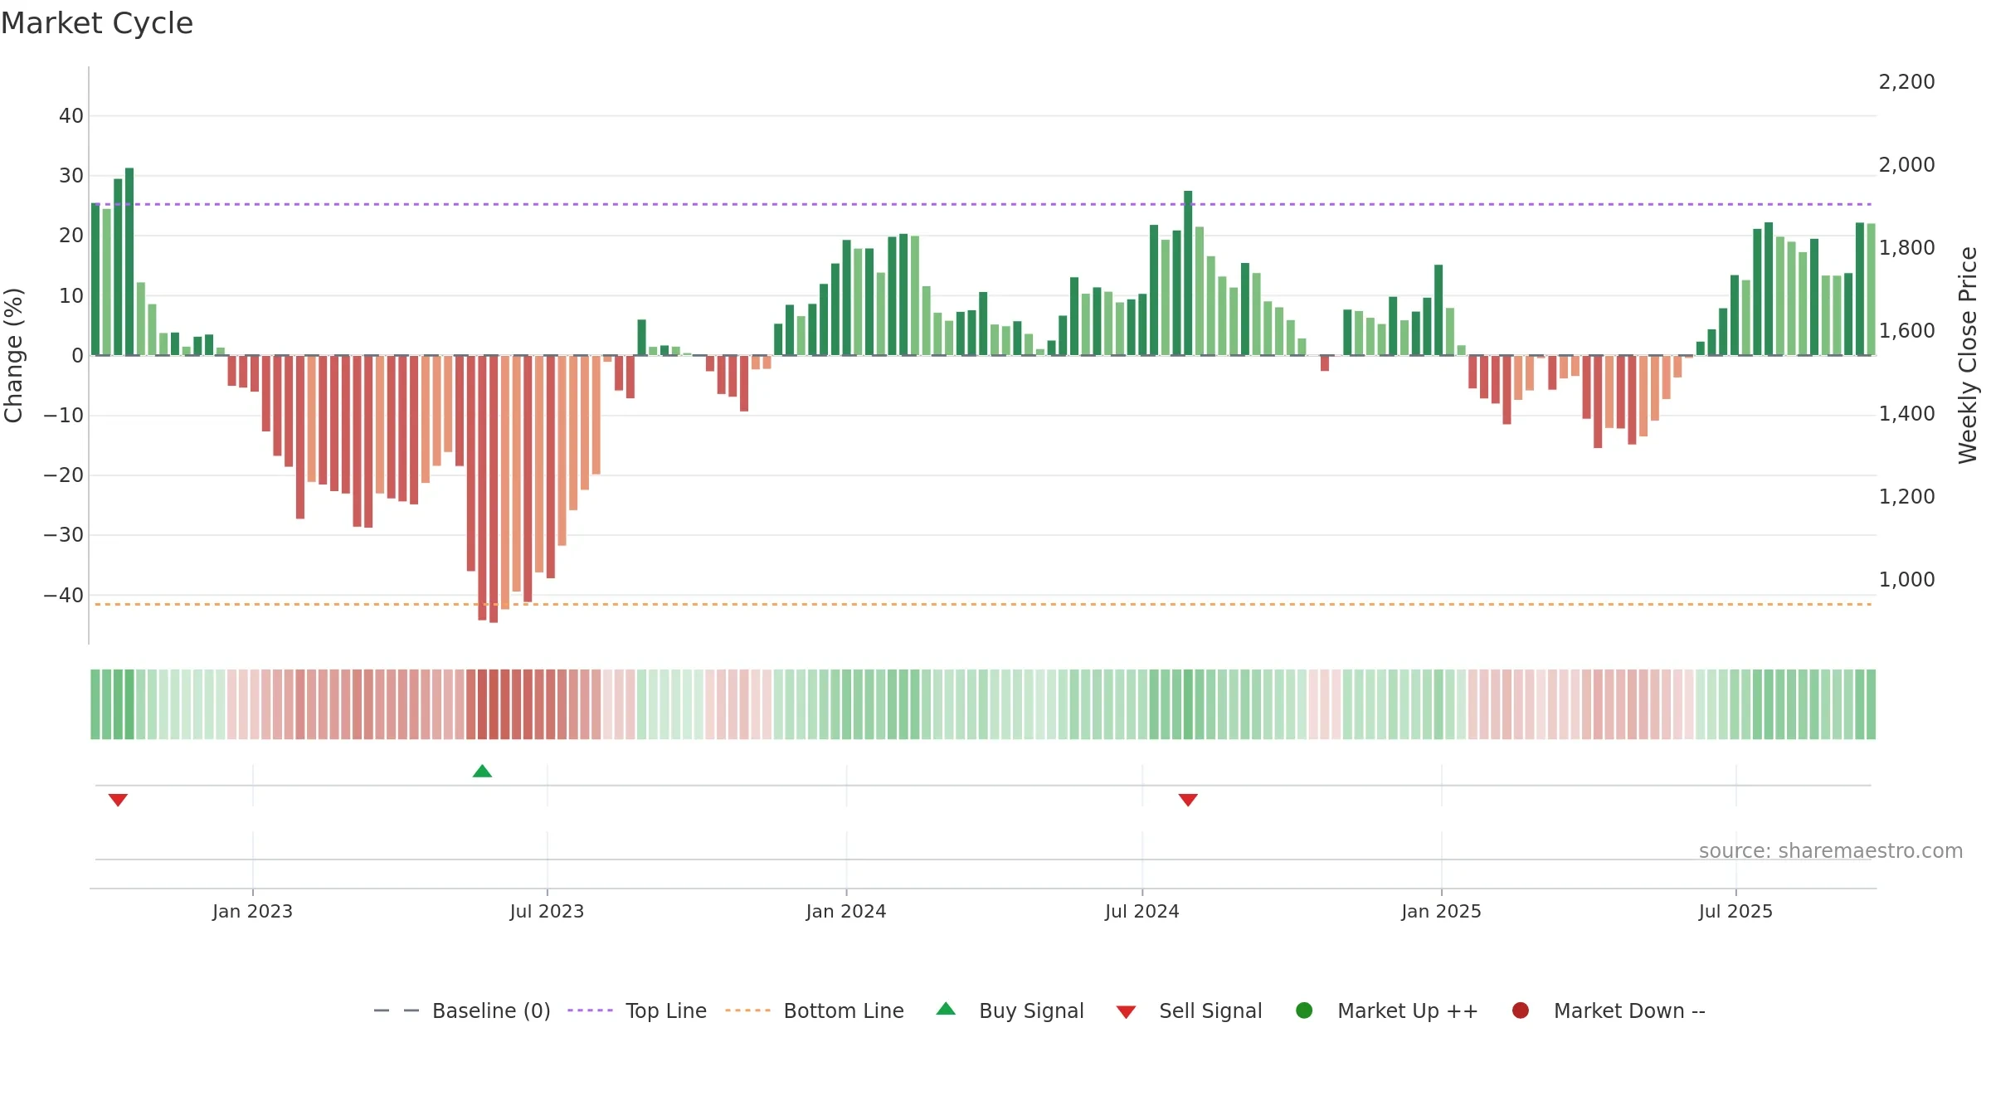Click the source: sharemaestro.com text
Image resolution: width=1991 pixels, height=1120 pixels.
coord(1831,851)
